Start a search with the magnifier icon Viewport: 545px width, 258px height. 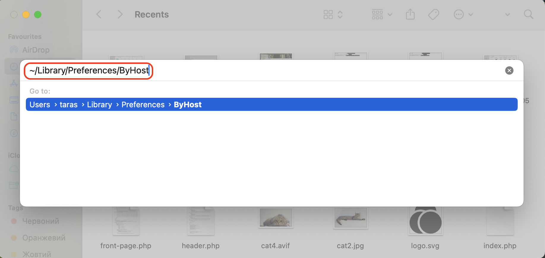coord(528,14)
